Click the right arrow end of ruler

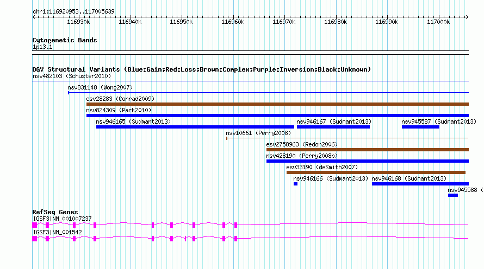(x=467, y=17)
